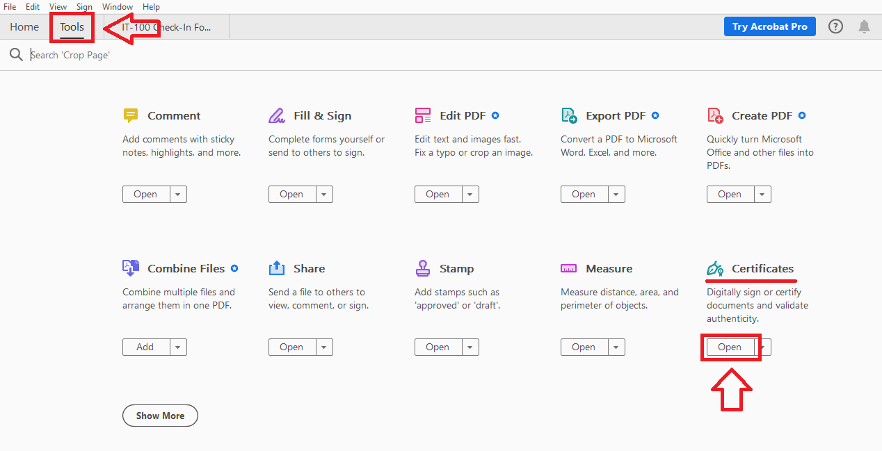Open the Sign menu
Screen dimensions: 882x451
click(x=83, y=6)
